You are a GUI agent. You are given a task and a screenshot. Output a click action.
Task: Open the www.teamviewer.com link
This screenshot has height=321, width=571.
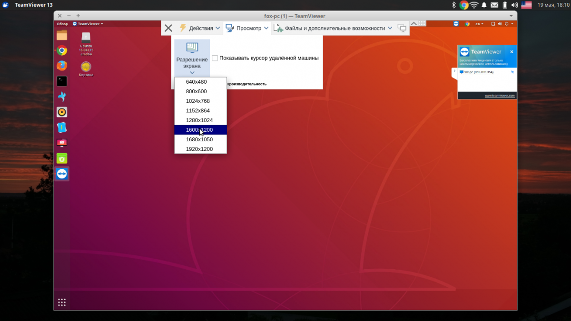(x=499, y=96)
